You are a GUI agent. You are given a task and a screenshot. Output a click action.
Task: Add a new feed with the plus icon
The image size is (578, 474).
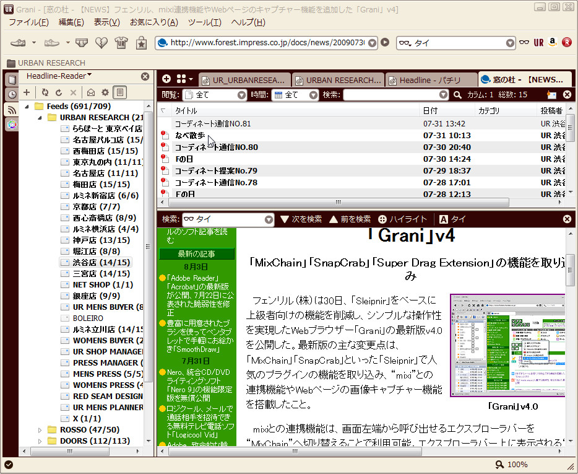(27, 93)
